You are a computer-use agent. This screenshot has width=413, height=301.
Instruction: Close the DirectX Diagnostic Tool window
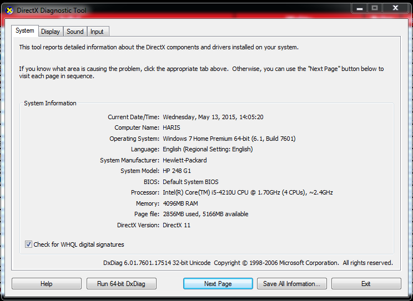click(395, 8)
